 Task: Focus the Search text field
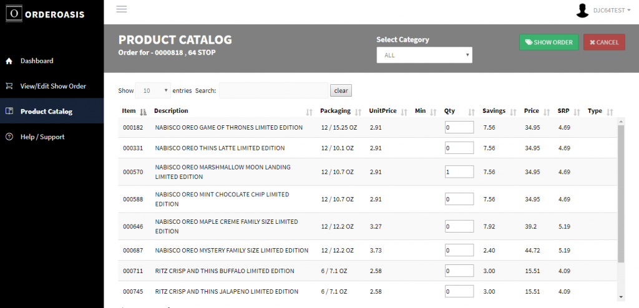273,90
